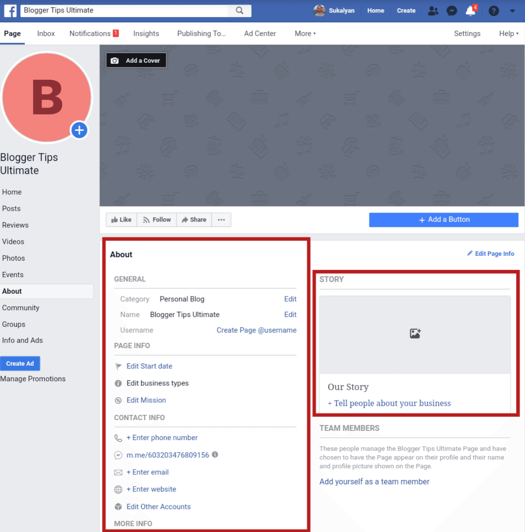Expand the account dropdown arrow in top bar

tap(513, 11)
